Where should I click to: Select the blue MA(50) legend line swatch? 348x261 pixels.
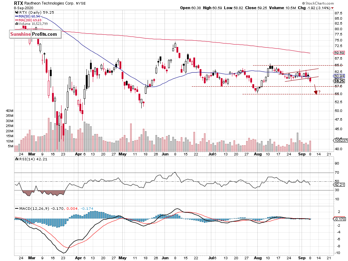[x=17, y=16]
